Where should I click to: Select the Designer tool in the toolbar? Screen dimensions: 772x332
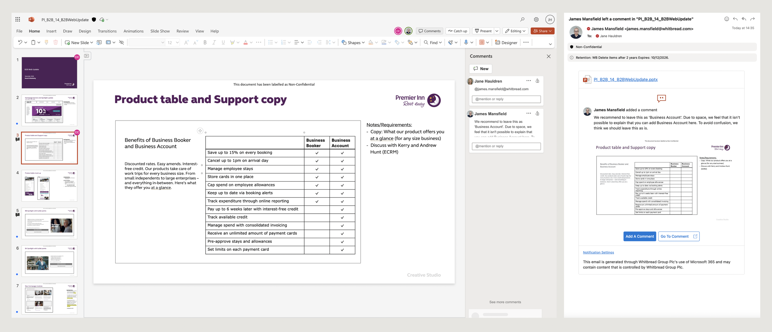click(506, 43)
